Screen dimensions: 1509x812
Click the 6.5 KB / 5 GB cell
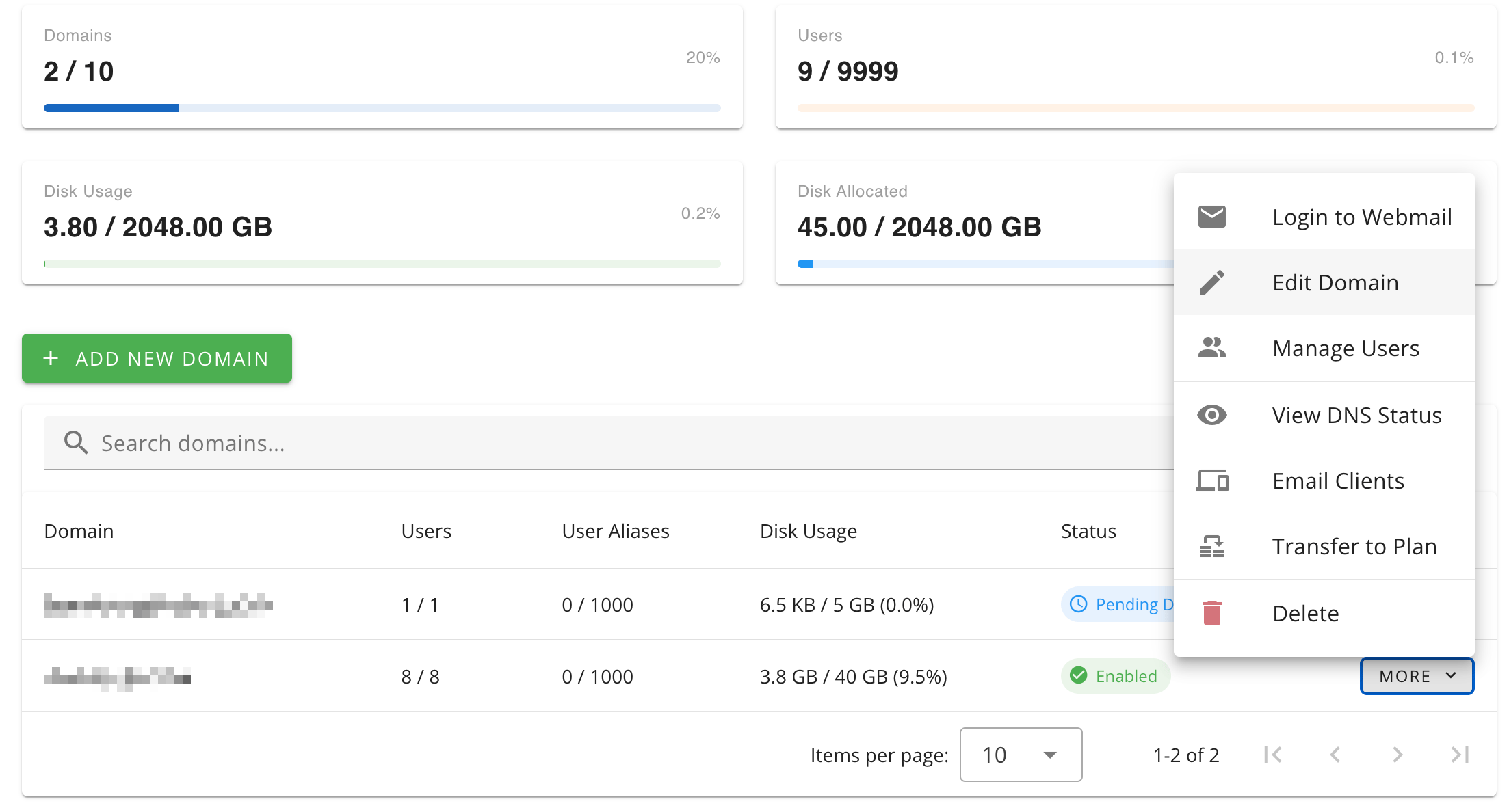pyautogui.click(x=847, y=605)
